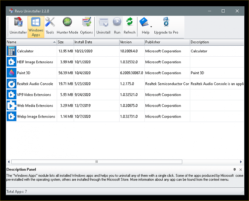Click the window resize grip
The image size is (249, 201).
tap(242, 193)
